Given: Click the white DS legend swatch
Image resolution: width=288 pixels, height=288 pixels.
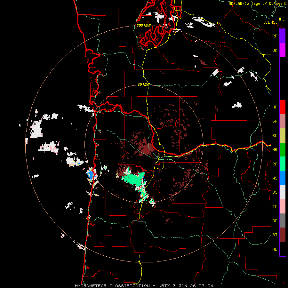Looking at the screenshot, I should (x=283, y=192).
